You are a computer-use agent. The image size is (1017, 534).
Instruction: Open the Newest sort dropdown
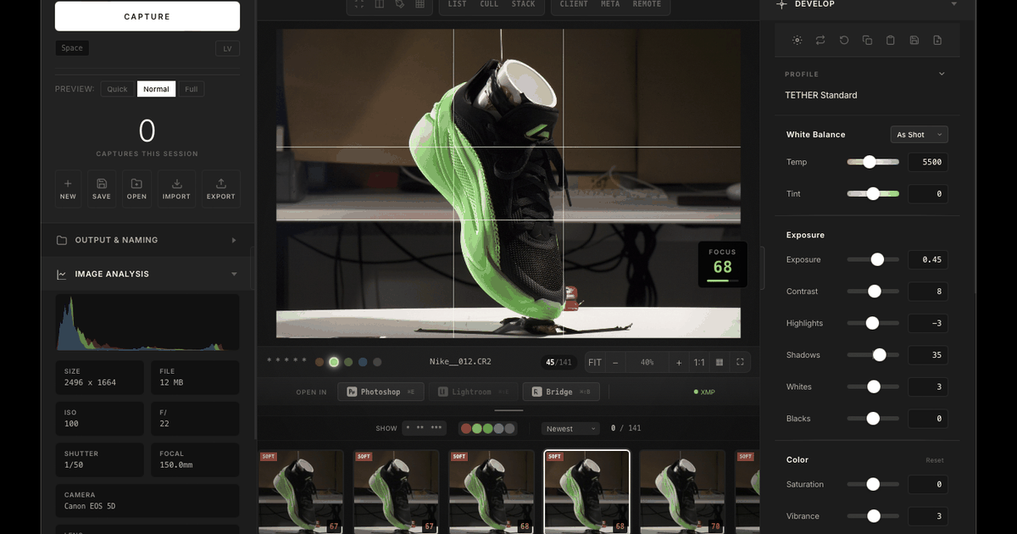(570, 429)
